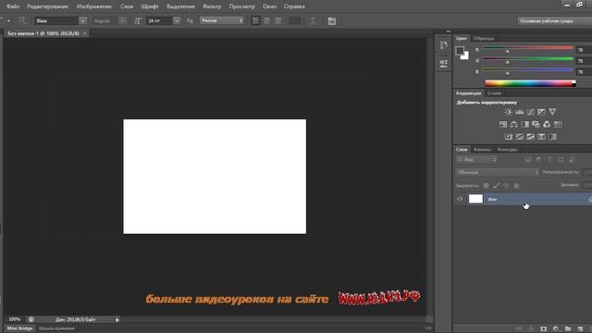Open the Резкое anti-aliasing dropdown
The image size is (592, 333).
click(222, 20)
